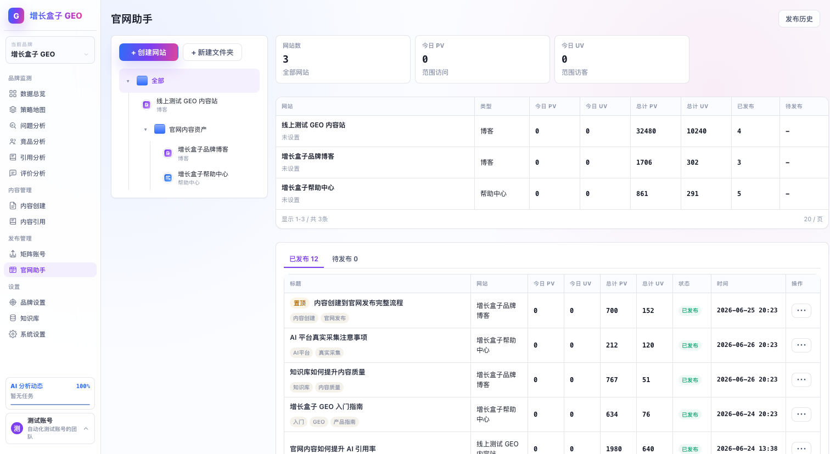
Task: Click the 网站数 stat card
Action: (343, 59)
